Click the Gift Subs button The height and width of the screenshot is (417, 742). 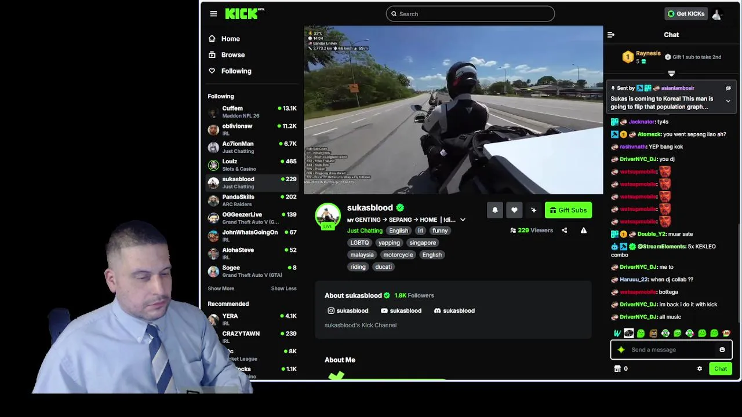pos(568,210)
